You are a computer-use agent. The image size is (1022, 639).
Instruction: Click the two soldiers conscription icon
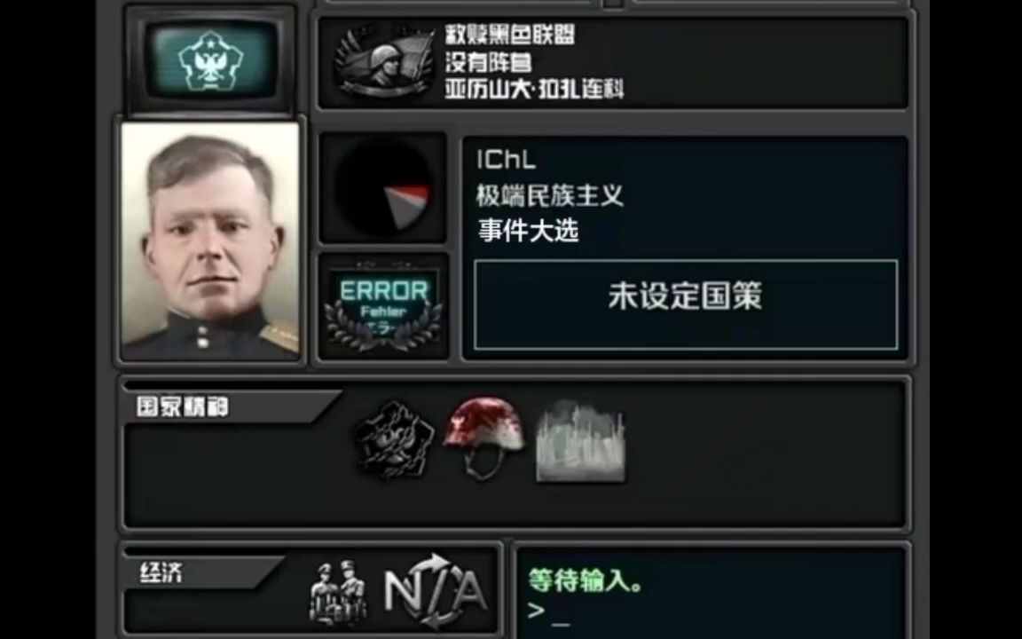click(338, 591)
